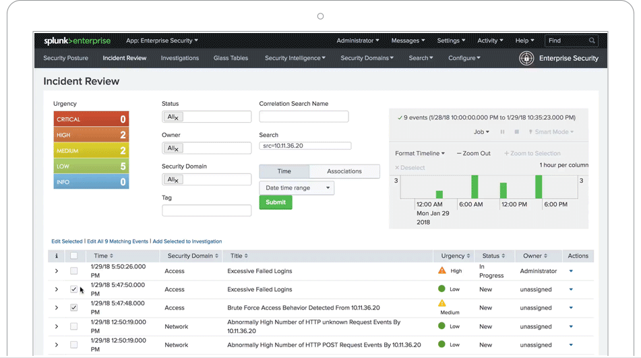The image size is (641, 358).
Task: Pause the search job
Action: click(502, 131)
